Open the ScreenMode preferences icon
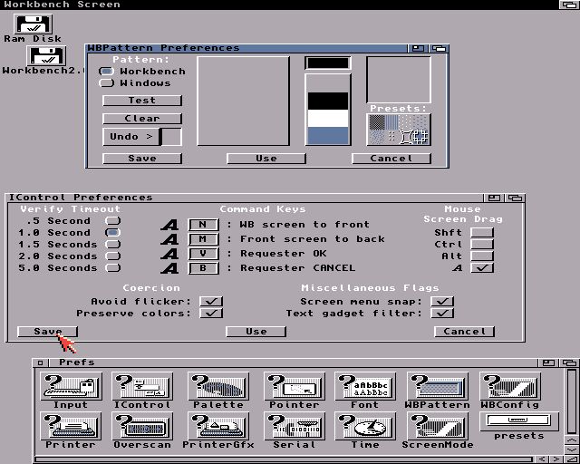 437,426
